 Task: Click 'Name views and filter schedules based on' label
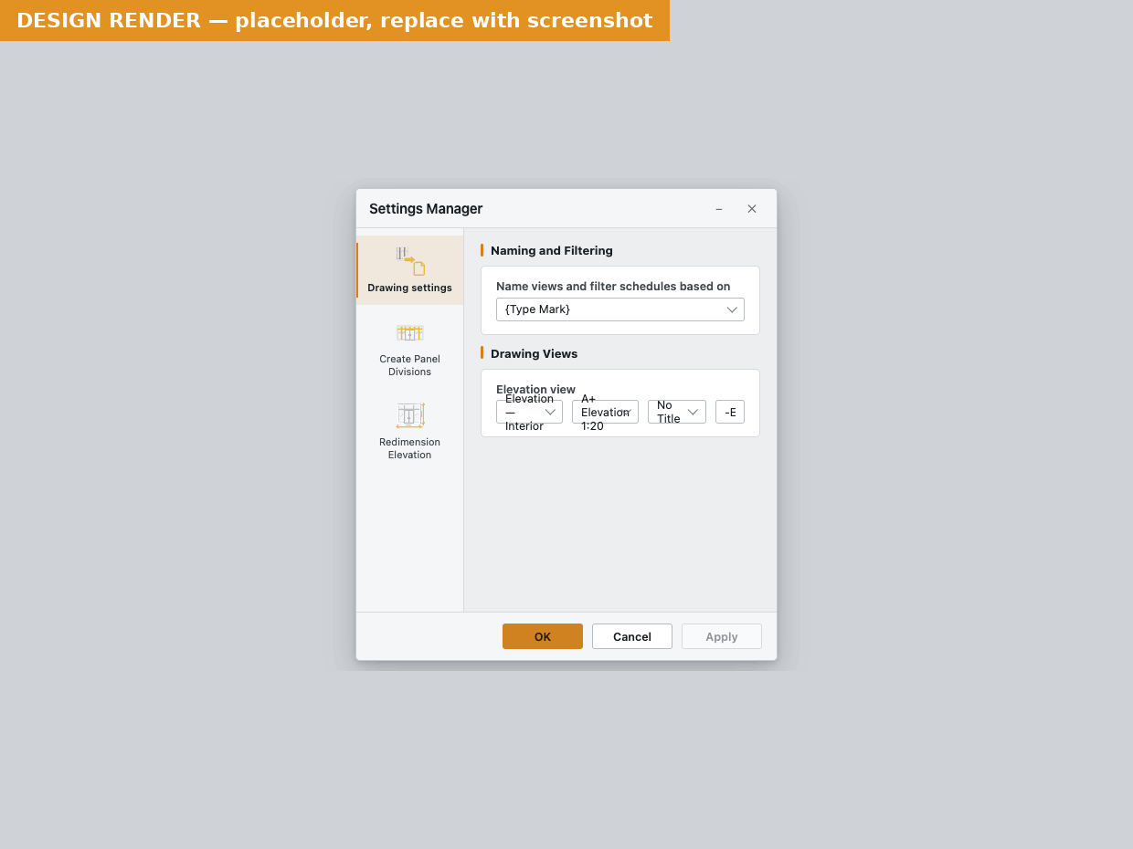click(x=613, y=287)
